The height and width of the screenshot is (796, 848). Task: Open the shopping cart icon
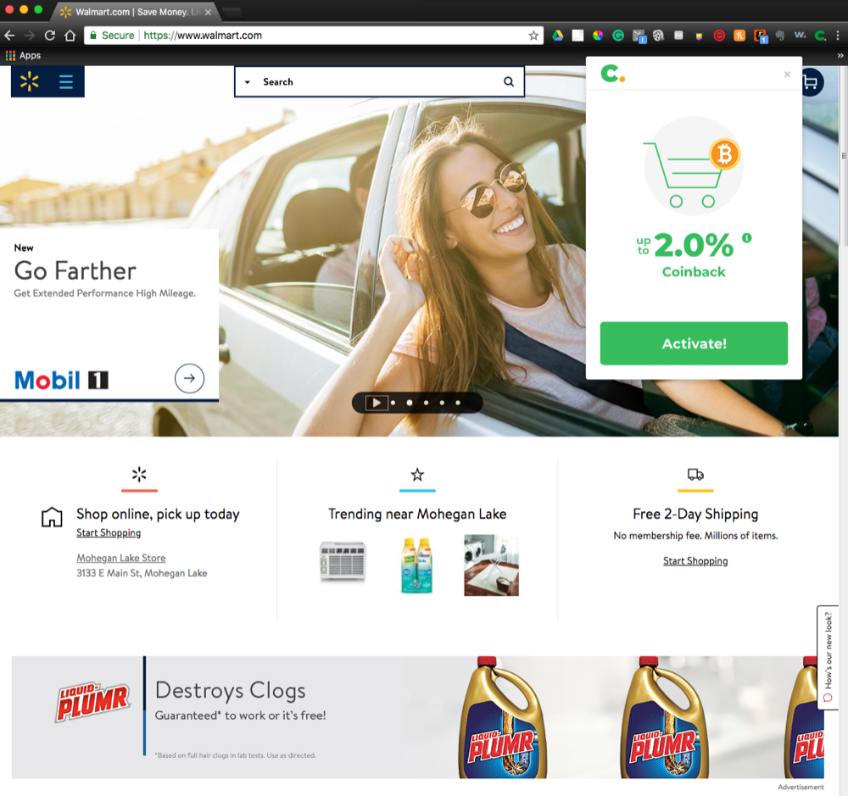811,82
